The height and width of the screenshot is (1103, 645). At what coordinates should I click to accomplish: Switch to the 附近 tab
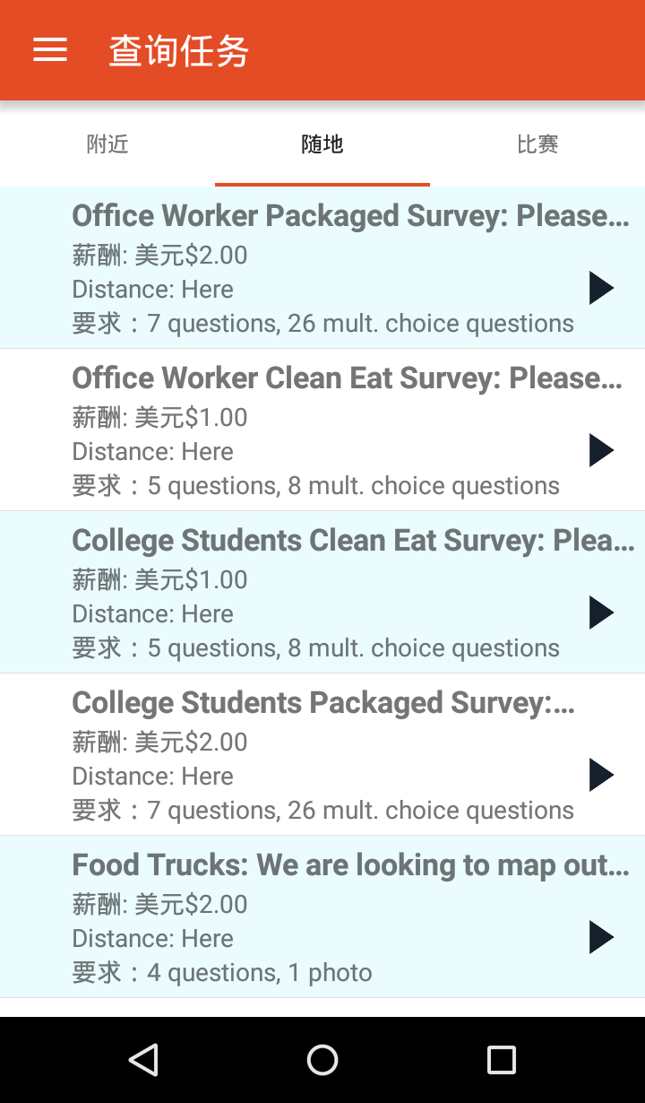tap(107, 144)
